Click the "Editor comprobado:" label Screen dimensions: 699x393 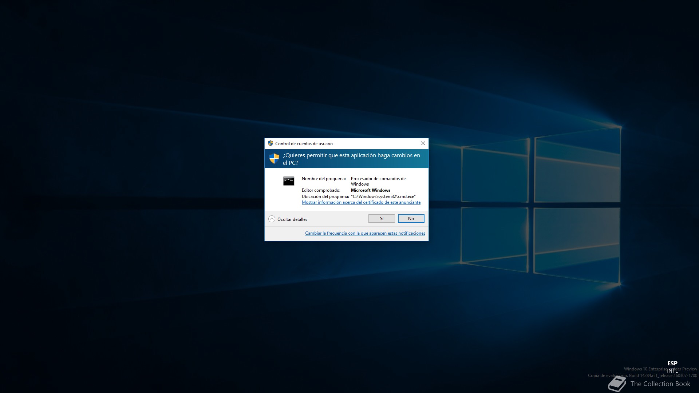pyautogui.click(x=321, y=190)
